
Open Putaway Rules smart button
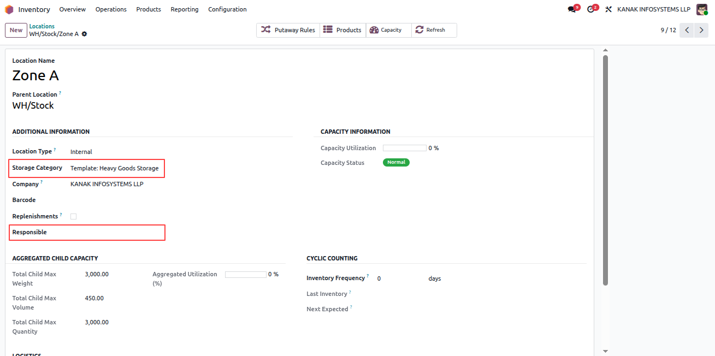click(288, 30)
